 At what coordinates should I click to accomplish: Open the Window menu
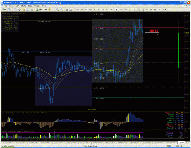[x=37, y=6]
